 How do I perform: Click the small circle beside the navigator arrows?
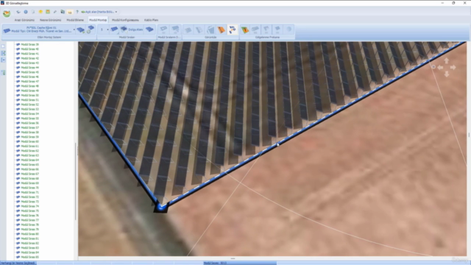point(433,67)
